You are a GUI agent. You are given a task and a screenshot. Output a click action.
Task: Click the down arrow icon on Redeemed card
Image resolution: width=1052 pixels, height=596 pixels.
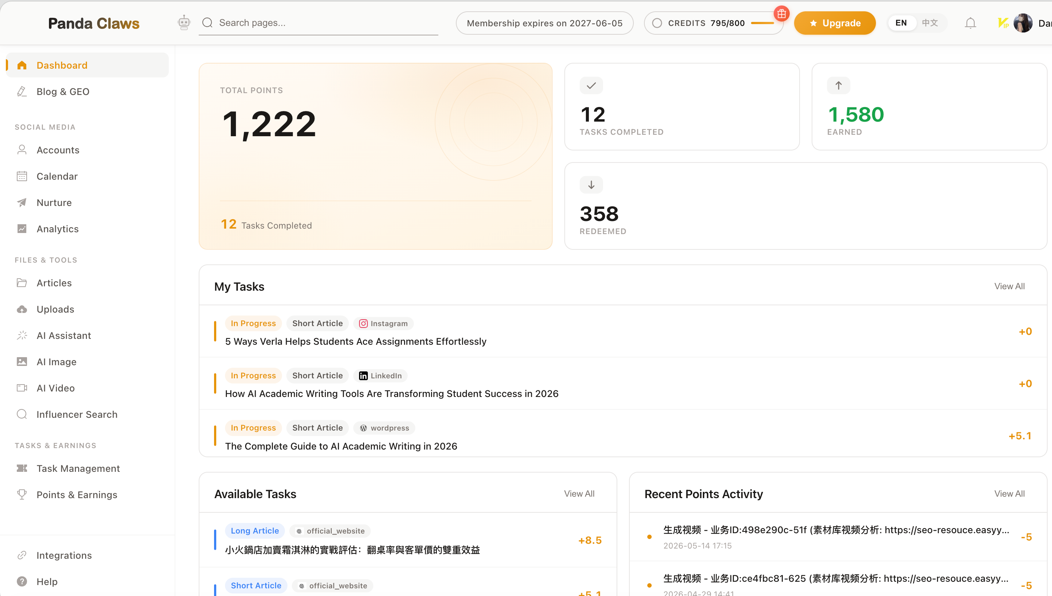(x=591, y=185)
